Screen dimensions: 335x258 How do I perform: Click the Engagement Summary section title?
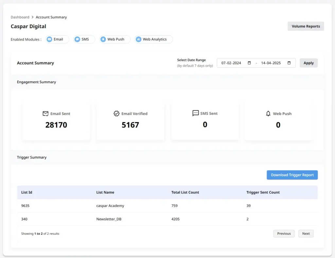point(36,82)
